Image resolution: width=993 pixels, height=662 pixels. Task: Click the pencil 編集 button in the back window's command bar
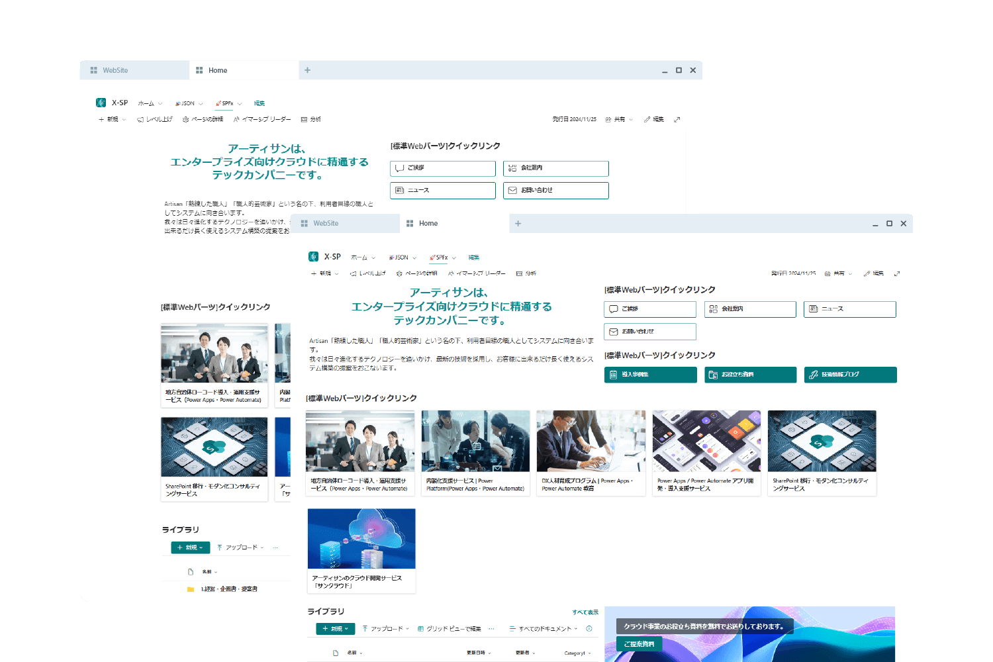tap(654, 119)
